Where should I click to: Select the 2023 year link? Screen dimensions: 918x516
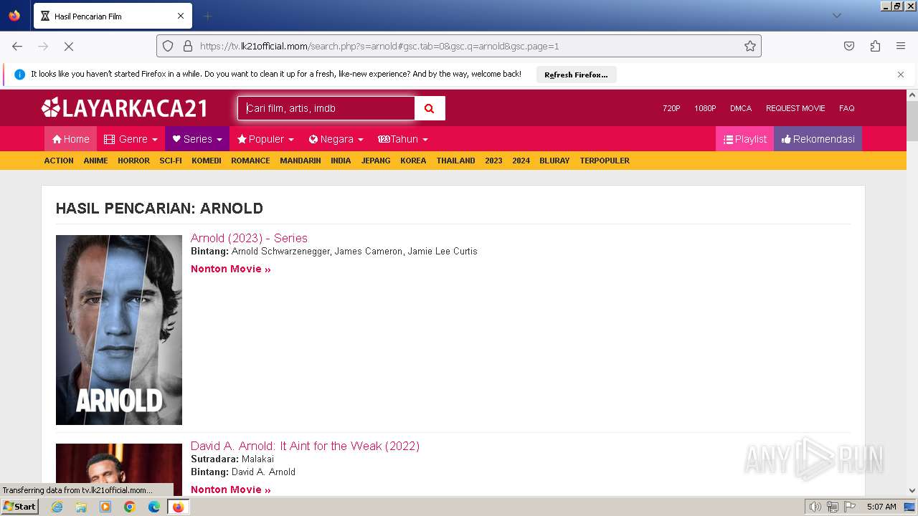tap(493, 161)
